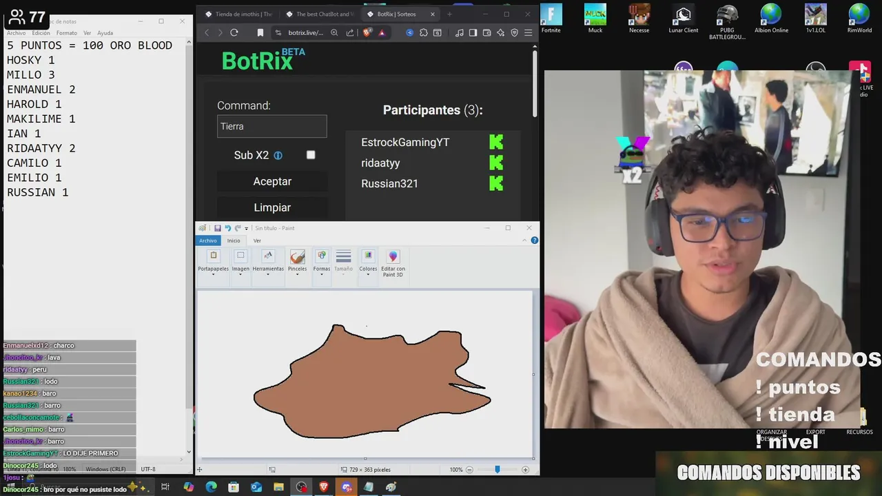Open a new browser tab with plus

pyautogui.click(x=449, y=14)
